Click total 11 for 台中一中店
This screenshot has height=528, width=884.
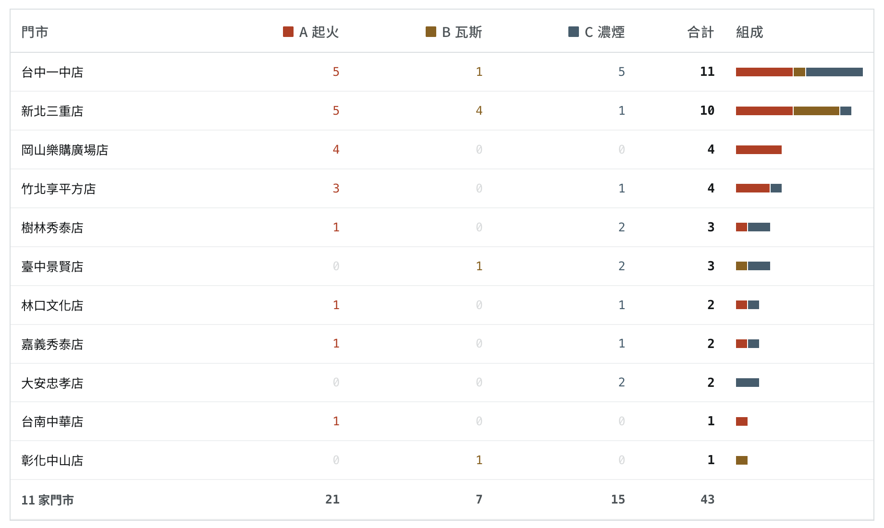pyautogui.click(x=707, y=72)
